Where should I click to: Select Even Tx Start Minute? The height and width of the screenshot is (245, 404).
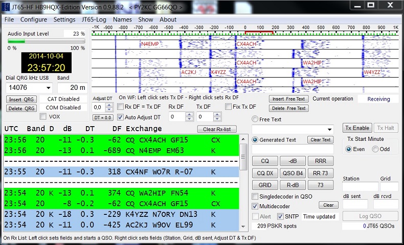click(348, 149)
